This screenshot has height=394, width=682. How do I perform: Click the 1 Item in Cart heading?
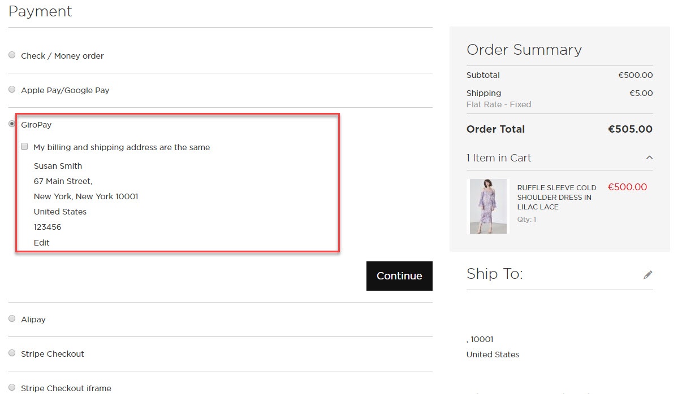(499, 158)
